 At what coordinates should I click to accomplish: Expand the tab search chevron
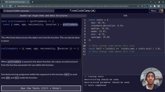click(151, 2)
